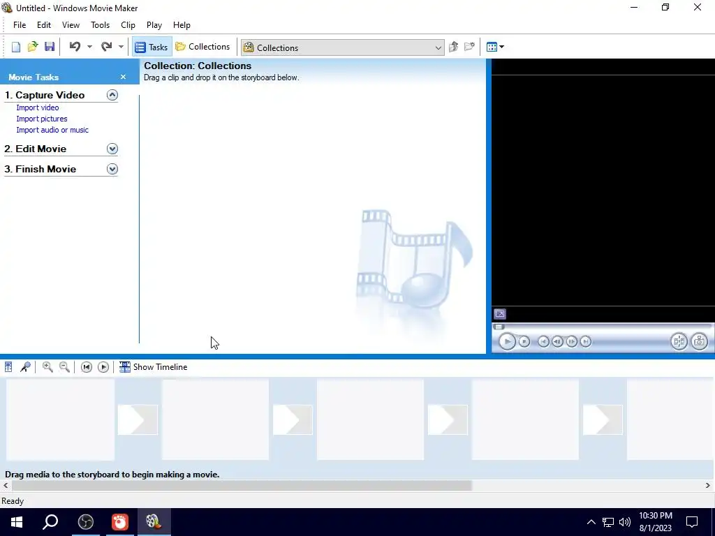Viewport: 715px width, 536px height.
Task: Open the Windows Start menu
Action: pyautogui.click(x=17, y=522)
